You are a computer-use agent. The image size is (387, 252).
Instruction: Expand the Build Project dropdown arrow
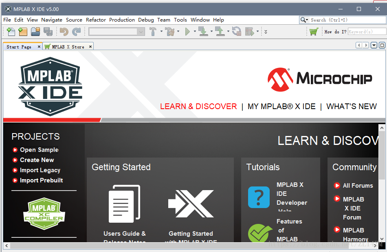pos(161,31)
